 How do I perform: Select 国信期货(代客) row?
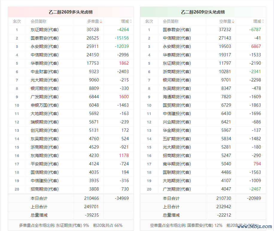coord(71,173)
